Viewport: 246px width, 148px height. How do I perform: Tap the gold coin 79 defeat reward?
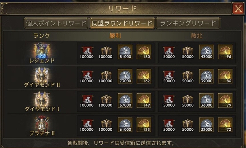(x=225, y=100)
